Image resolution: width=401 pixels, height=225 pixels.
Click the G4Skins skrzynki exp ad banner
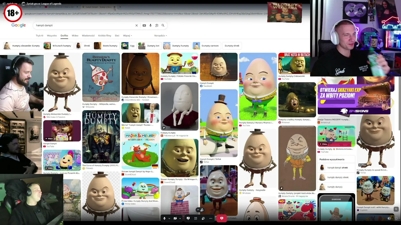(354, 99)
